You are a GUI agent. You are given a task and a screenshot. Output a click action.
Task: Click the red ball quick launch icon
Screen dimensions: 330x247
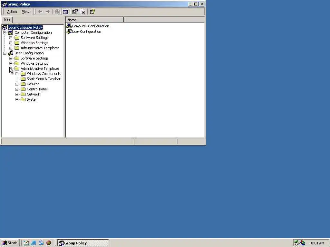(49, 243)
